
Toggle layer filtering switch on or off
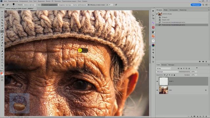tap(197, 68)
